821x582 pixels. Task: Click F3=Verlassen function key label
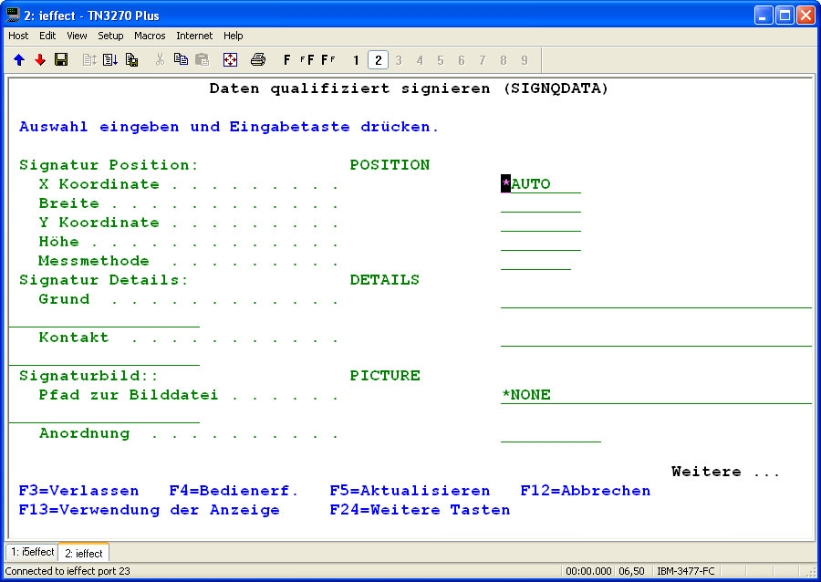pyautogui.click(x=79, y=491)
